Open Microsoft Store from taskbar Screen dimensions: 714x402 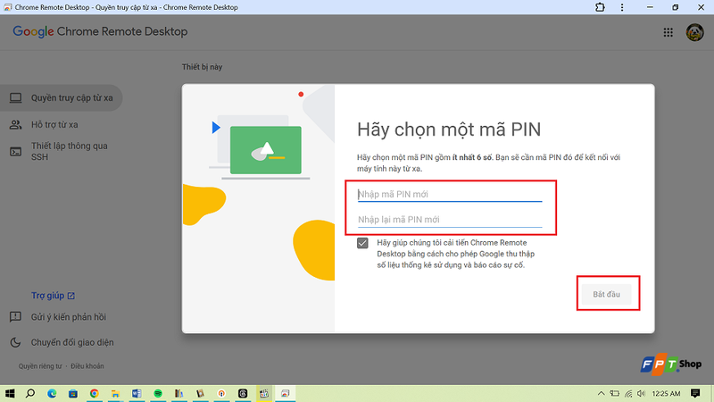tap(73, 393)
